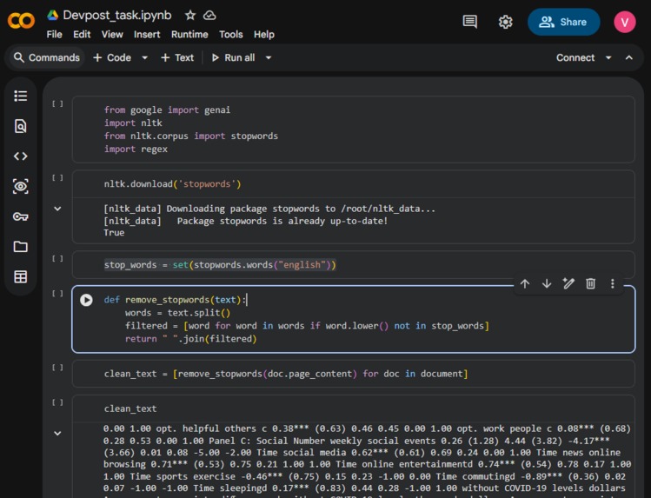Expand the Code cell dropdown arrow
651x498 pixels.
144,57
